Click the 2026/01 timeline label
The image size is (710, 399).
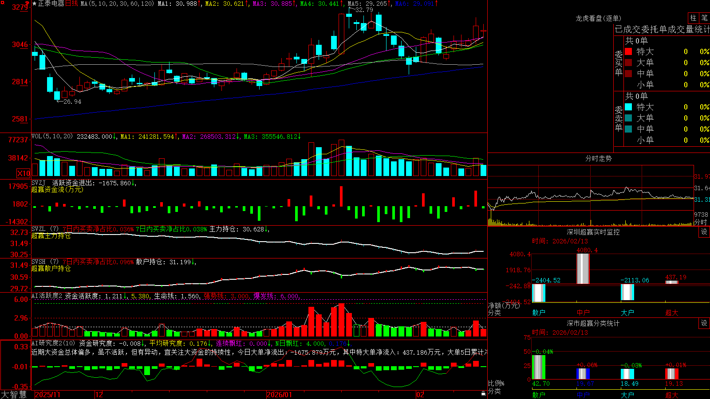(280, 395)
